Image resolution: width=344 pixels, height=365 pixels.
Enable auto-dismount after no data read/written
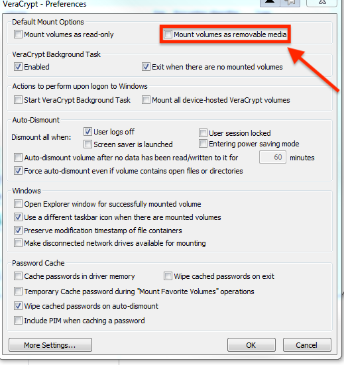point(18,158)
